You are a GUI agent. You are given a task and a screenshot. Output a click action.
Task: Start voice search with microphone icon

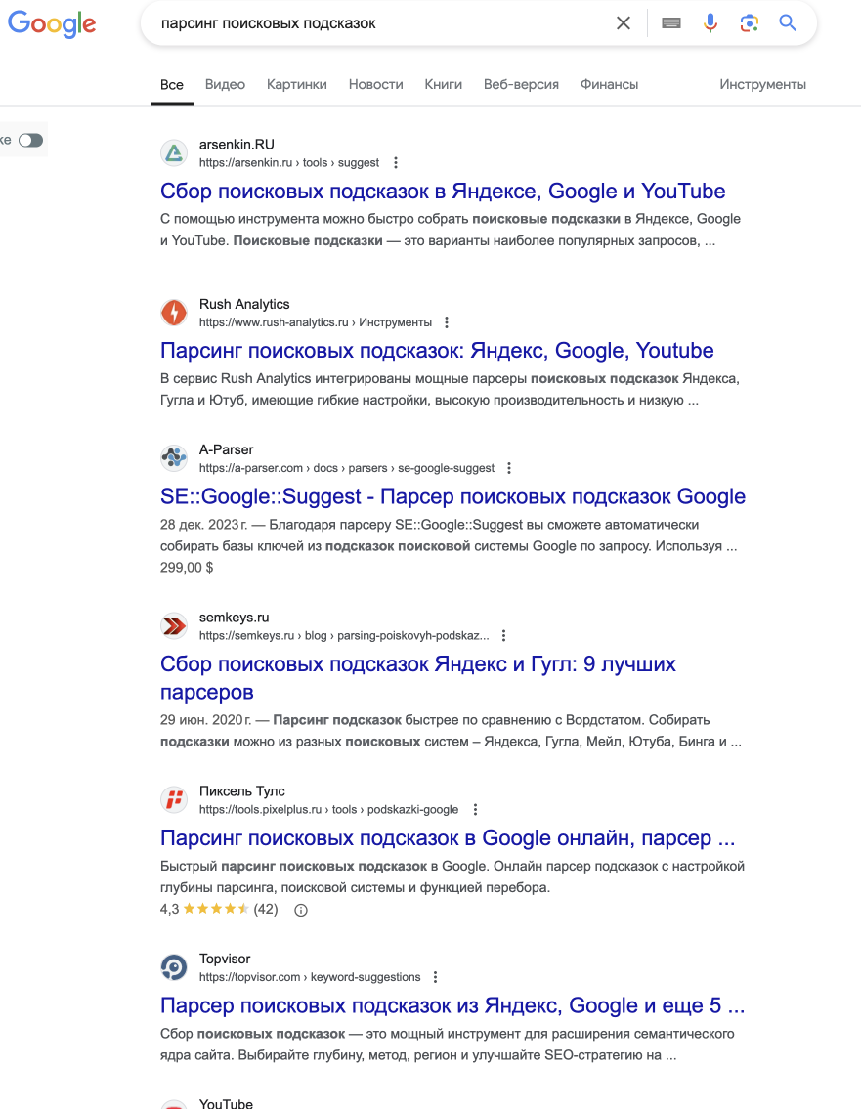click(x=710, y=23)
